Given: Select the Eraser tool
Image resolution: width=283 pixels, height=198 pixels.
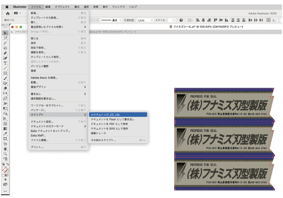Looking at the screenshot, I should click(5, 88).
